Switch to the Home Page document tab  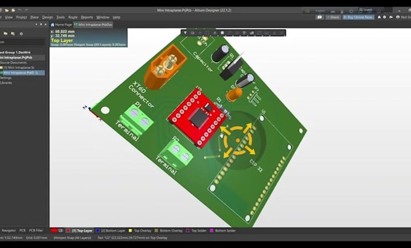click(61, 25)
